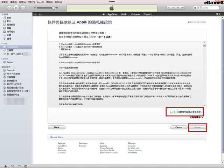Open the 說明(H) Help menu

(x=59, y=2)
